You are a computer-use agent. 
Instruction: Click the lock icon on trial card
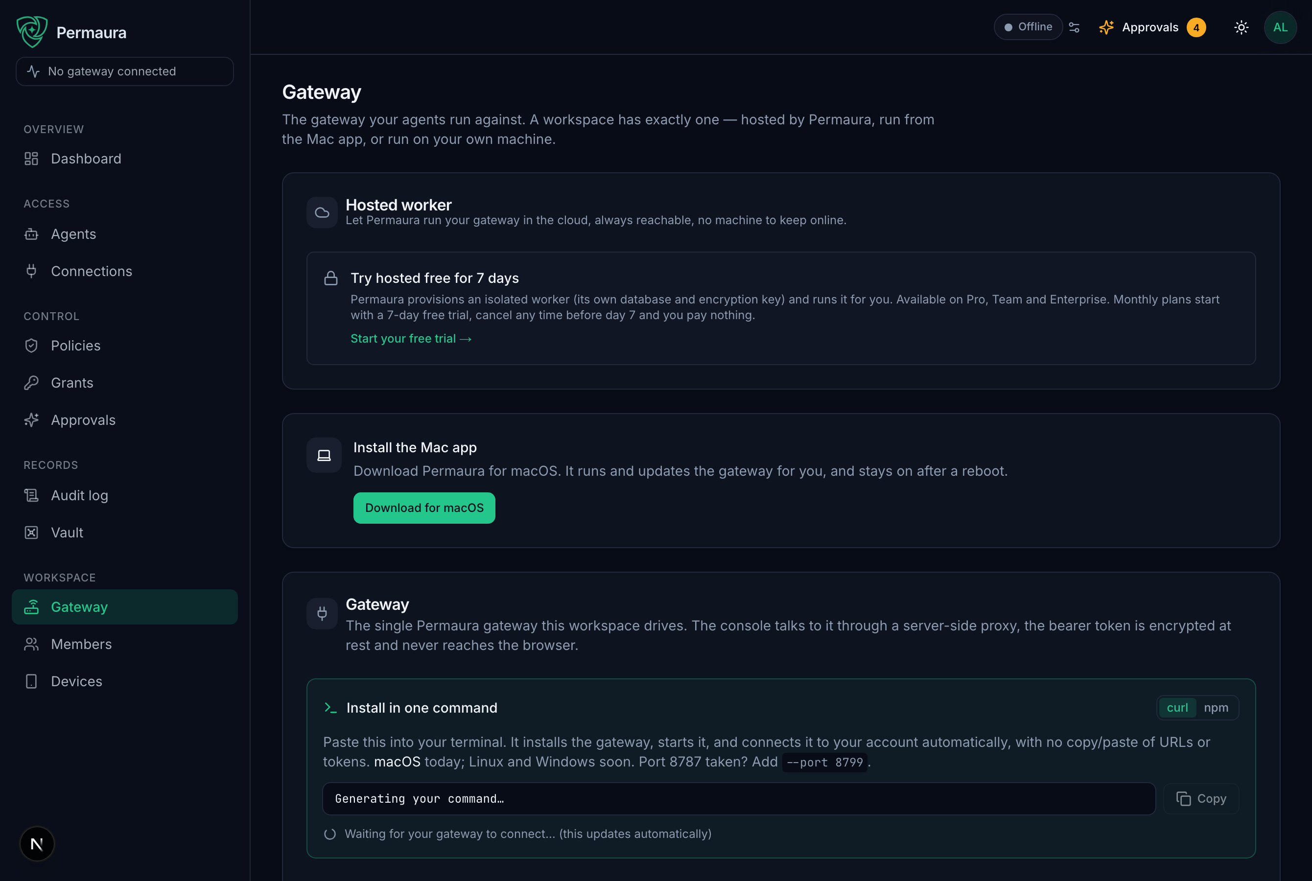(331, 278)
